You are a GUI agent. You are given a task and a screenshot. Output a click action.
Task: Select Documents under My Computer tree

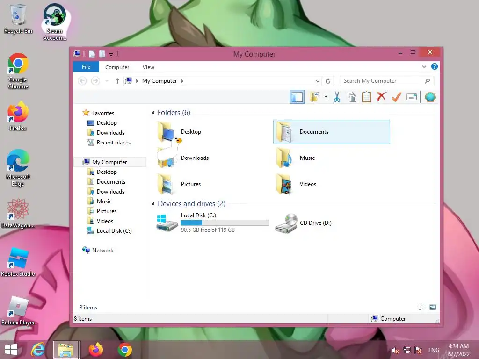point(110,182)
